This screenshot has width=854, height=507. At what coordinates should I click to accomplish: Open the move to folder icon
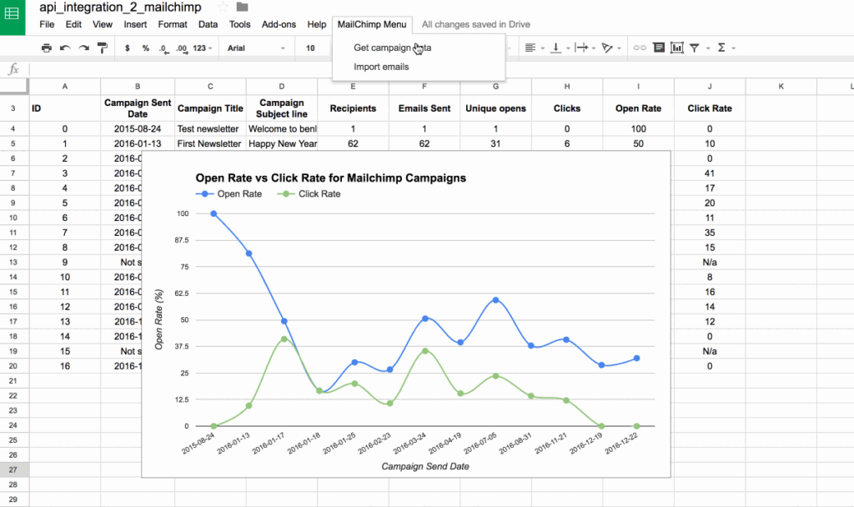[243, 7]
